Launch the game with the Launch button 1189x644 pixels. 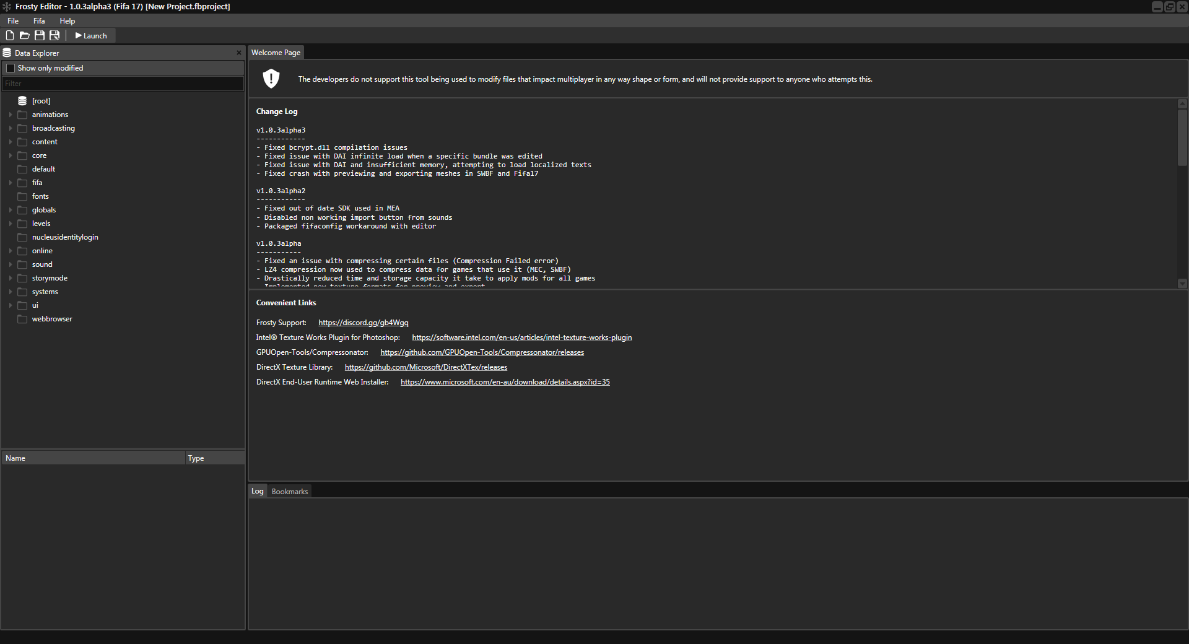coord(91,35)
